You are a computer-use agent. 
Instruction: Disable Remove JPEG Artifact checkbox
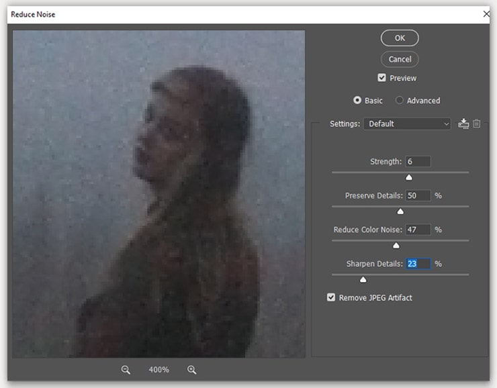[331, 297]
